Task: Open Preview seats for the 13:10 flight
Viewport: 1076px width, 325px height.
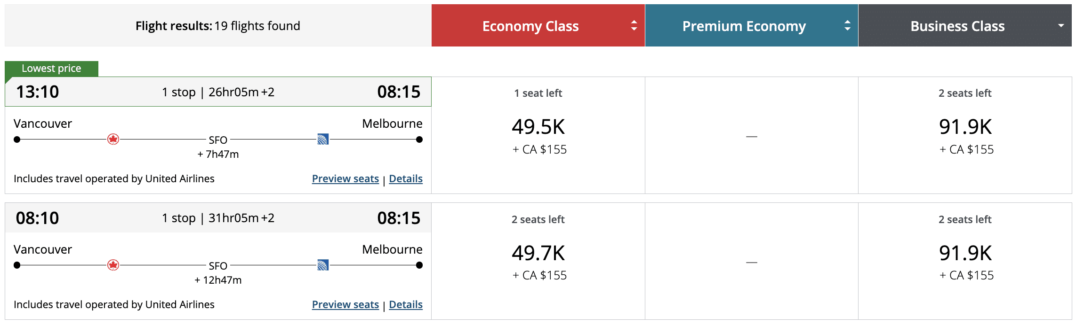Action: coord(345,178)
